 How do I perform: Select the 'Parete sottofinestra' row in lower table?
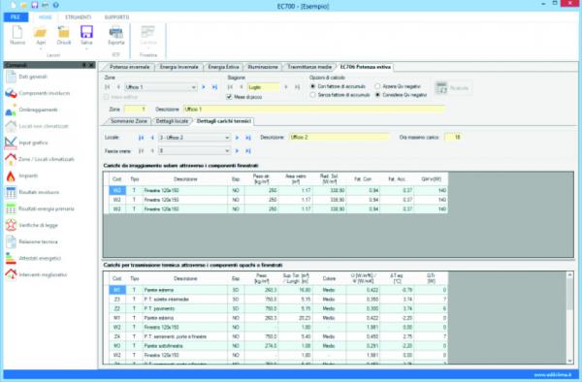(x=278, y=346)
